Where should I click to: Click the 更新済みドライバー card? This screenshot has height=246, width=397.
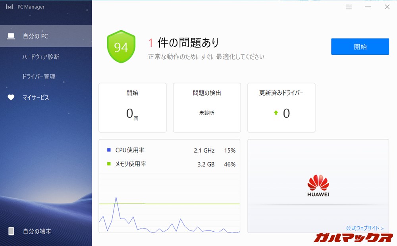coord(281,107)
